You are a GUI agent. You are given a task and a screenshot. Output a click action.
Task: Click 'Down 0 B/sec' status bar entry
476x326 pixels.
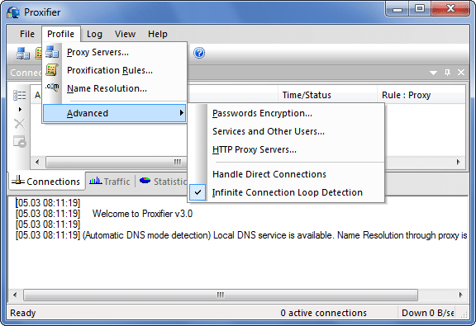tap(428, 313)
